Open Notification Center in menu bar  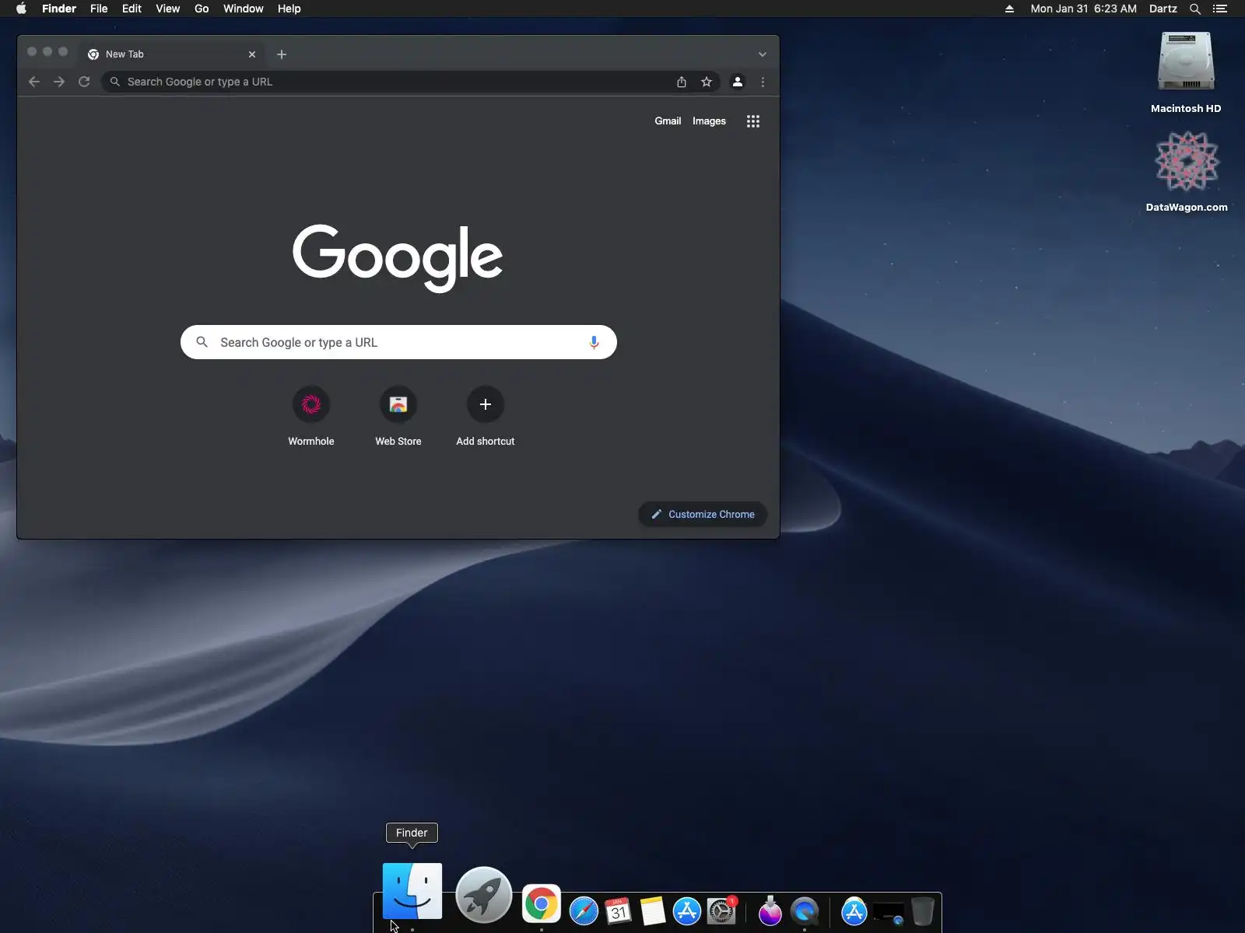tap(1220, 9)
